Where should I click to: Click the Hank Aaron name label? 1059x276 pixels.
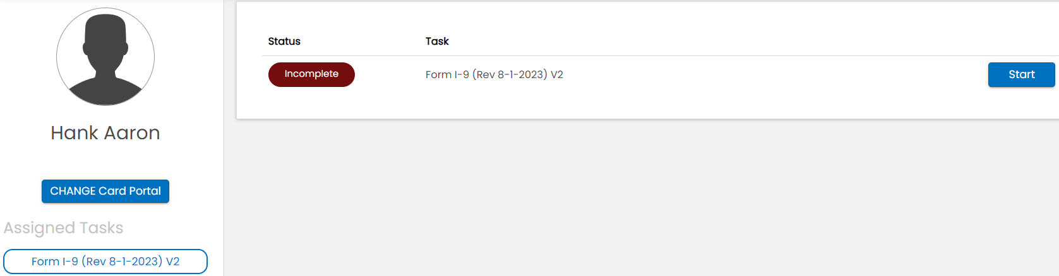tap(105, 133)
